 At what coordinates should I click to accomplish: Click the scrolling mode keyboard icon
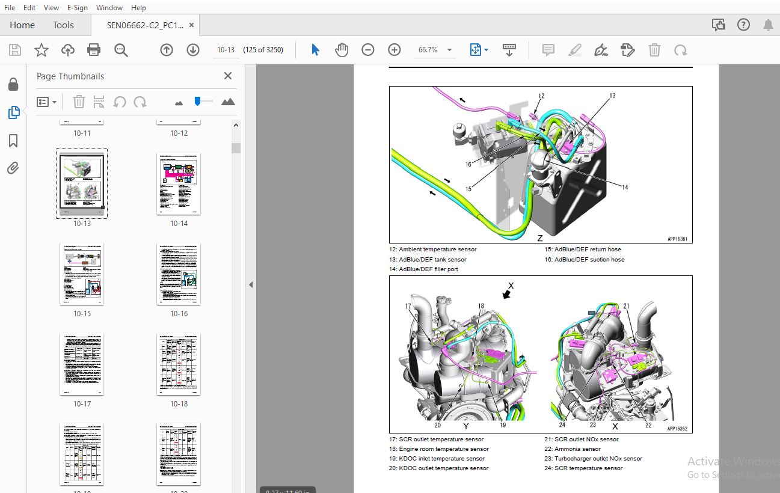pyautogui.click(x=509, y=50)
